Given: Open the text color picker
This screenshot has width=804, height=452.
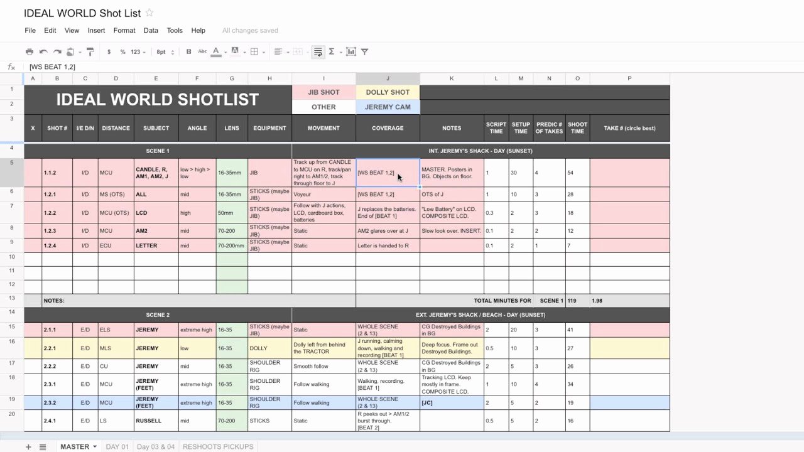Looking at the screenshot, I should [x=216, y=51].
